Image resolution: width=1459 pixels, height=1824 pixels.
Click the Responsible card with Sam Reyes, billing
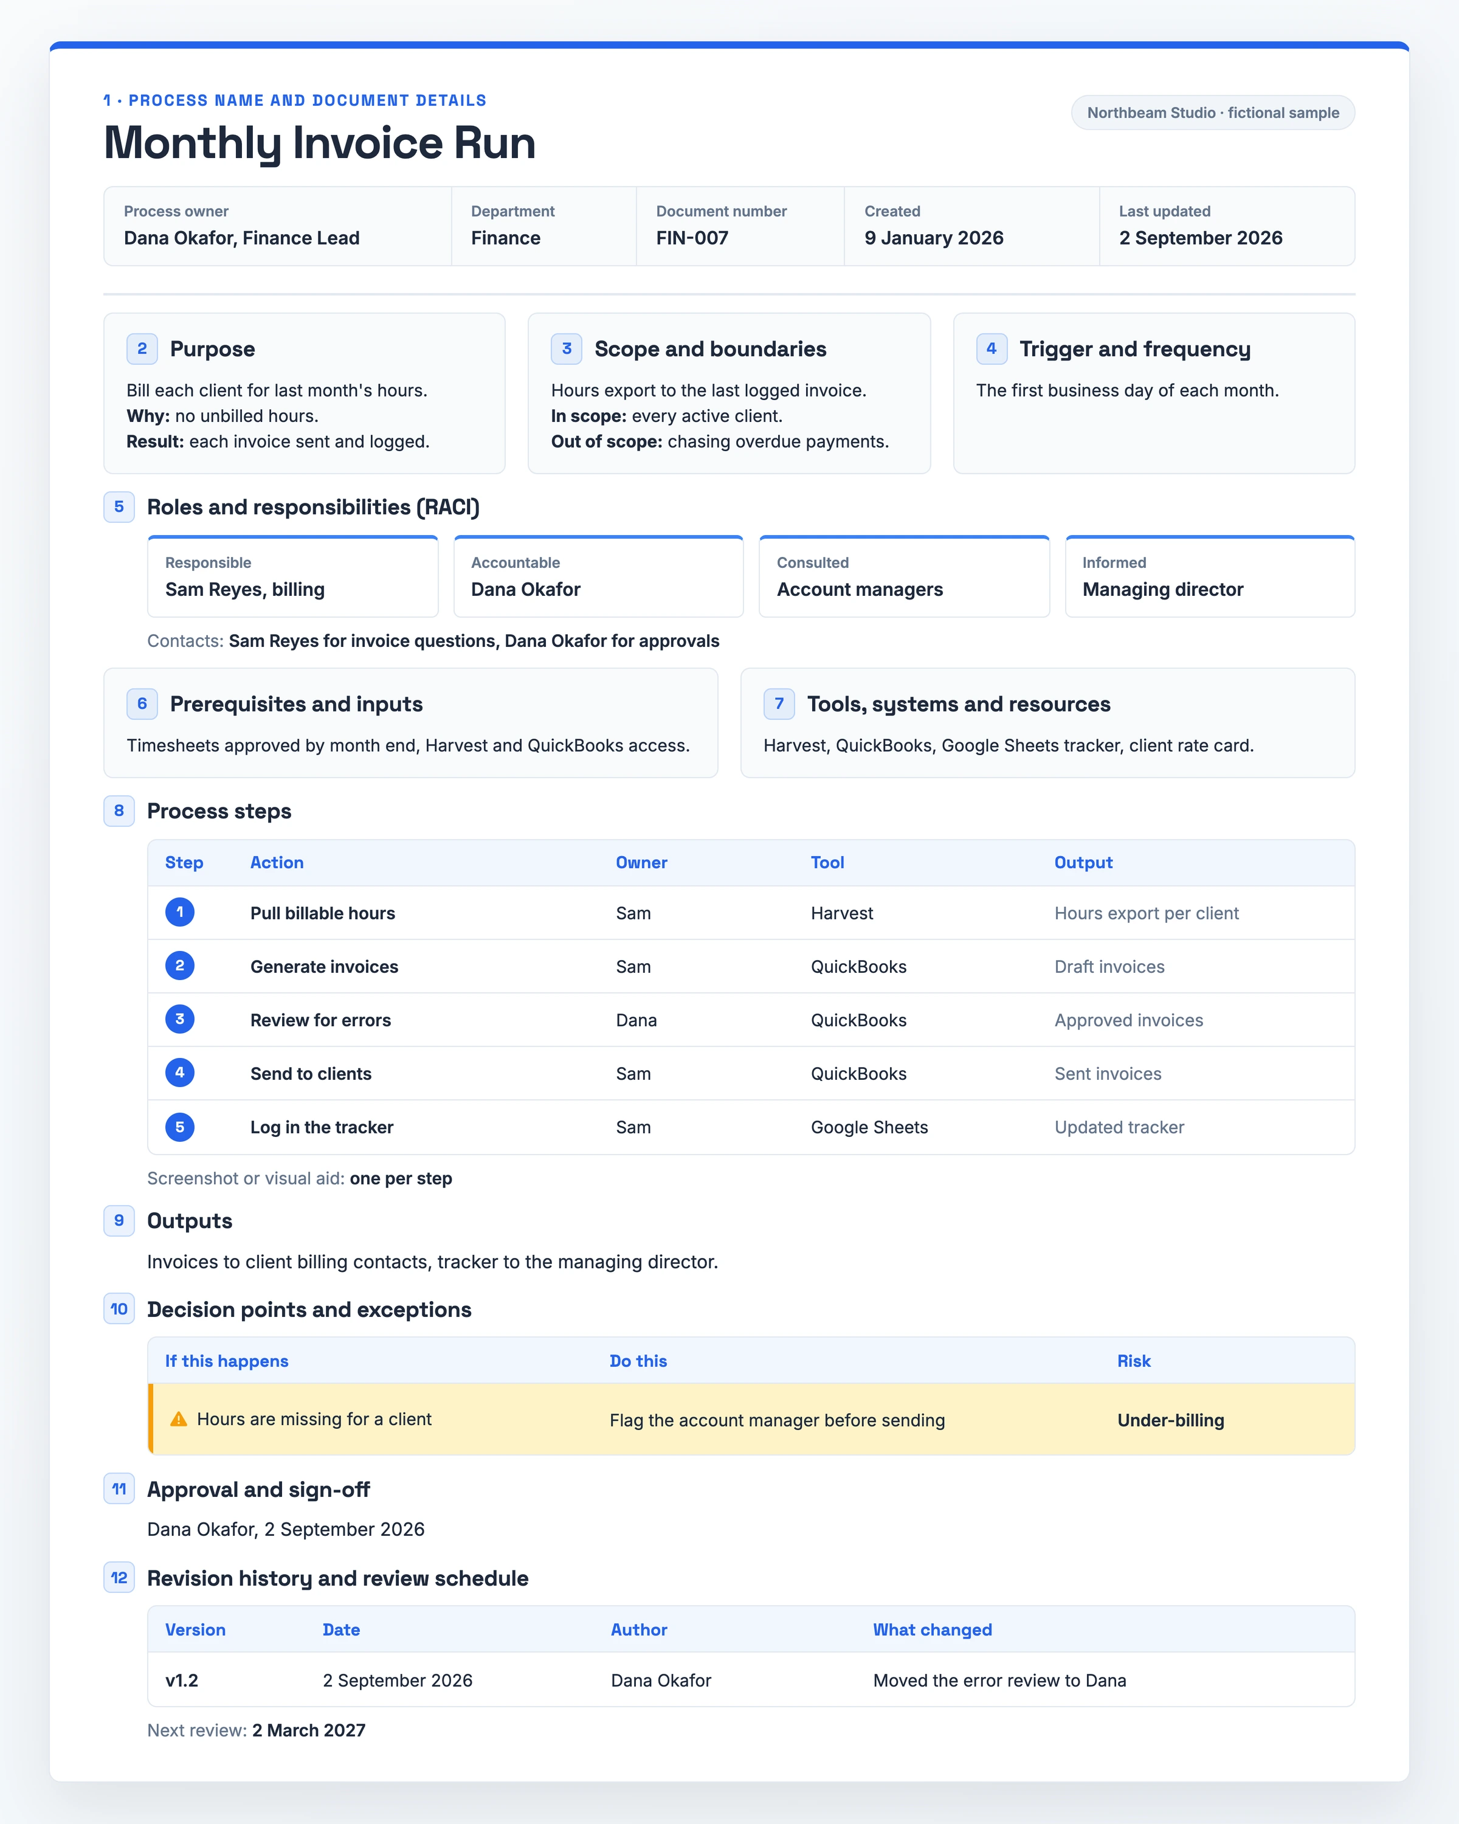coord(292,576)
